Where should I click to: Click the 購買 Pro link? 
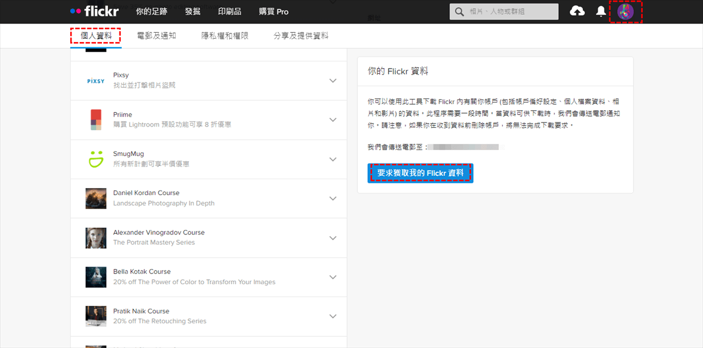274,11
